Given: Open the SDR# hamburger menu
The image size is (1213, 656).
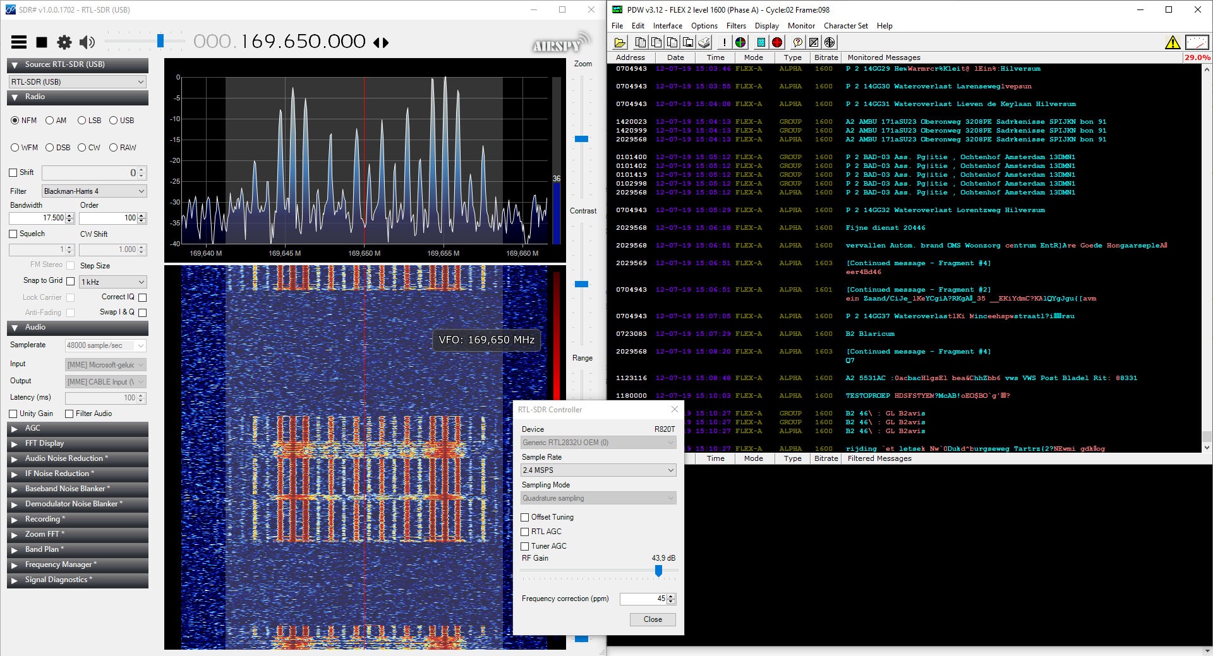Looking at the screenshot, I should pos(19,42).
